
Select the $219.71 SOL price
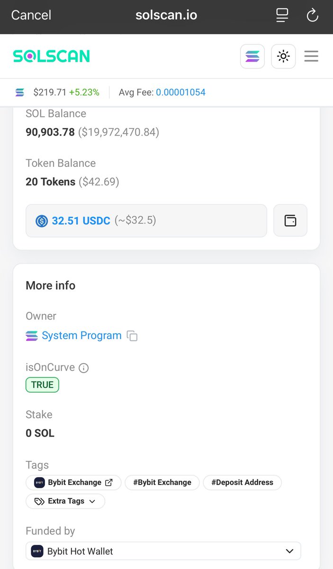[x=50, y=92]
